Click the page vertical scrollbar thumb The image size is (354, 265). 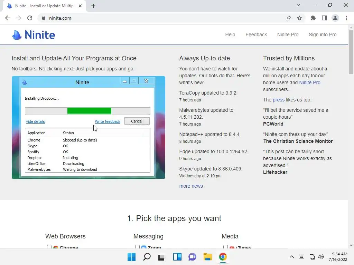click(x=351, y=52)
